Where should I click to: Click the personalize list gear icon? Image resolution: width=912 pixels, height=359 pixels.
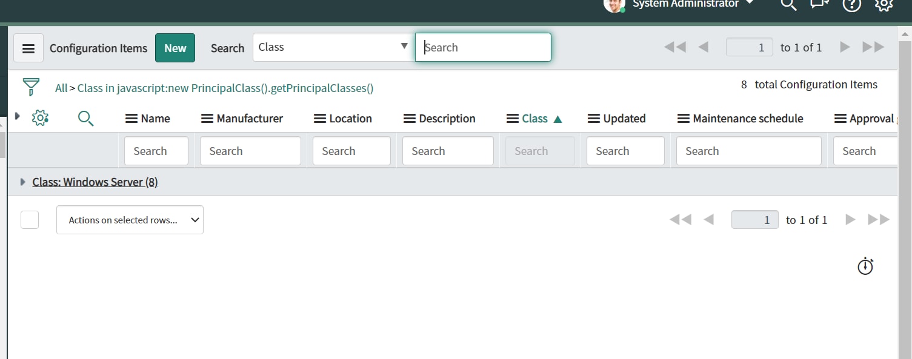click(x=40, y=117)
